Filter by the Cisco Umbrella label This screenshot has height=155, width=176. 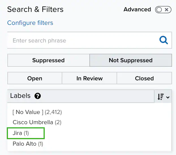(x=37, y=122)
